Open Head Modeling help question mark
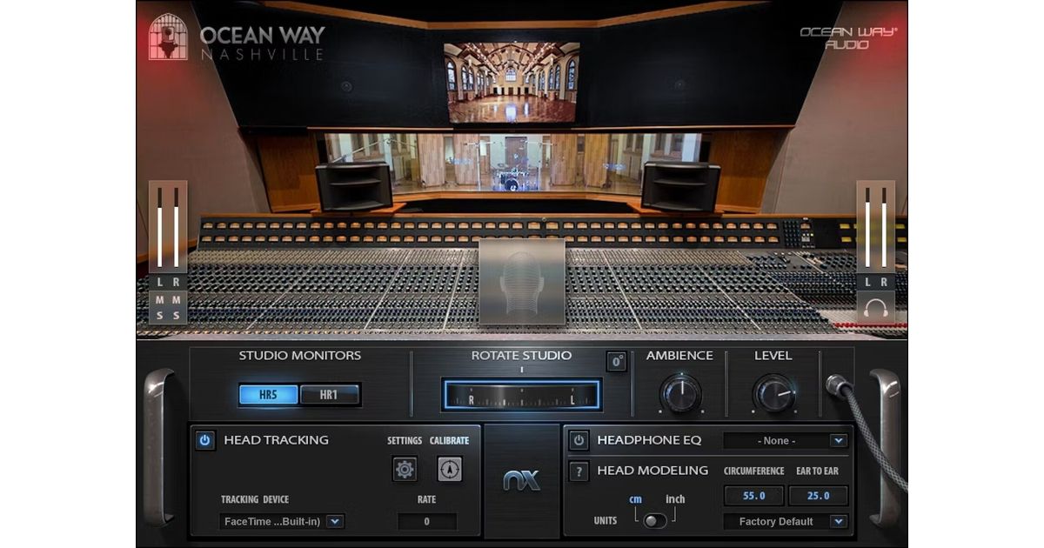 tap(579, 471)
